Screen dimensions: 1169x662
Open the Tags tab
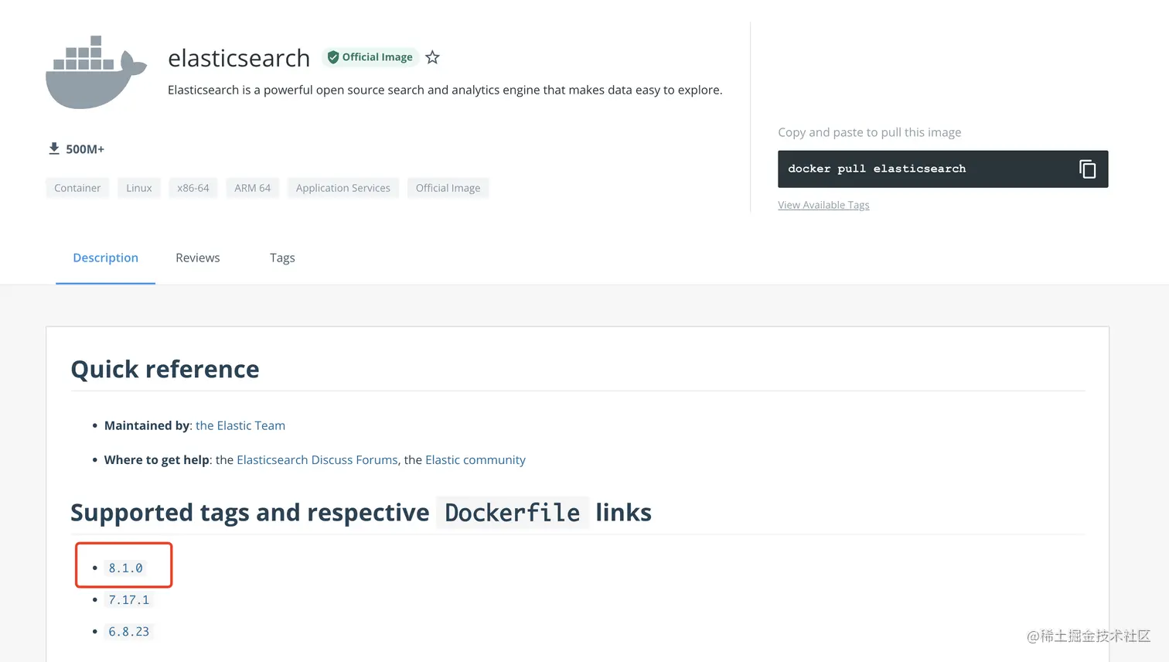(x=281, y=258)
